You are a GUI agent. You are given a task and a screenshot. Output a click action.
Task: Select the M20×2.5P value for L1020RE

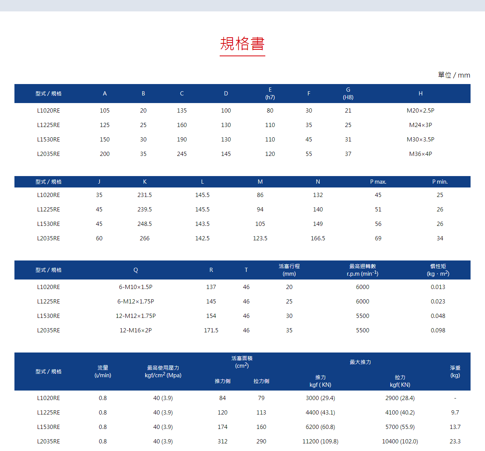point(420,110)
